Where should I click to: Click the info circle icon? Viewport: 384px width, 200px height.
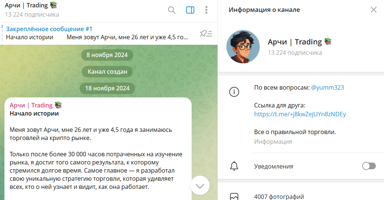234,92
